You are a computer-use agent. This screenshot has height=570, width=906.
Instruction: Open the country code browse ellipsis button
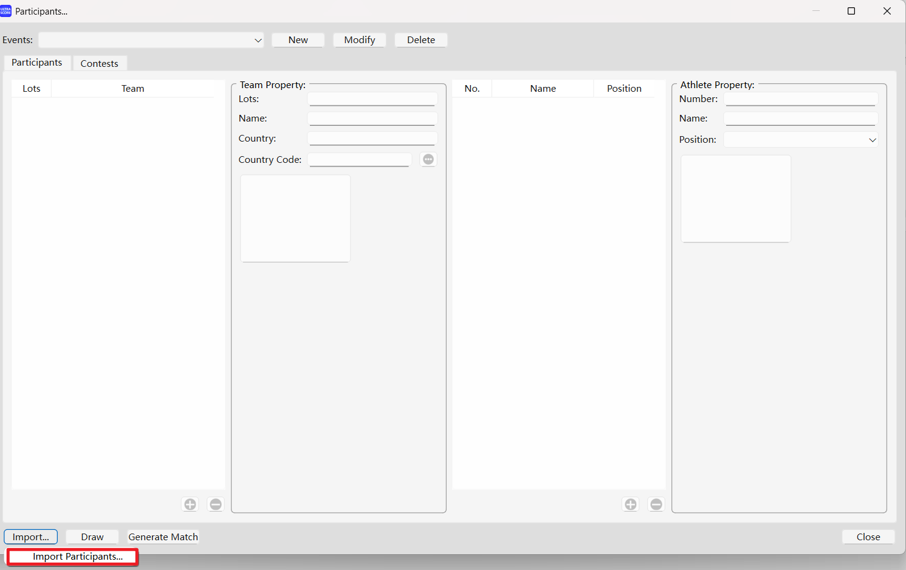click(x=428, y=159)
